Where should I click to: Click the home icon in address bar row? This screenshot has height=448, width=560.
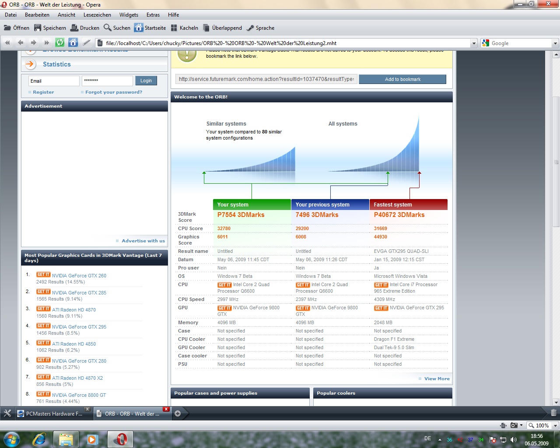point(73,42)
